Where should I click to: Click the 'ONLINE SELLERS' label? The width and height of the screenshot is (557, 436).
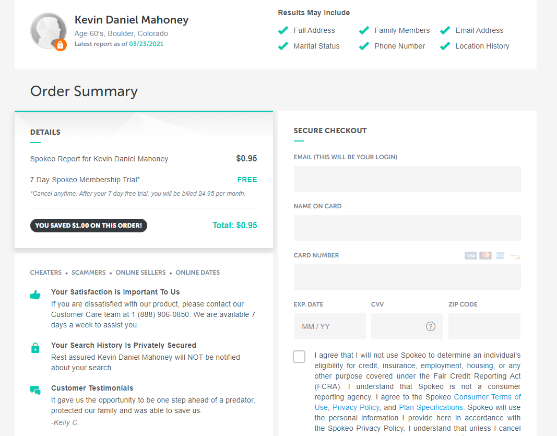click(140, 273)
